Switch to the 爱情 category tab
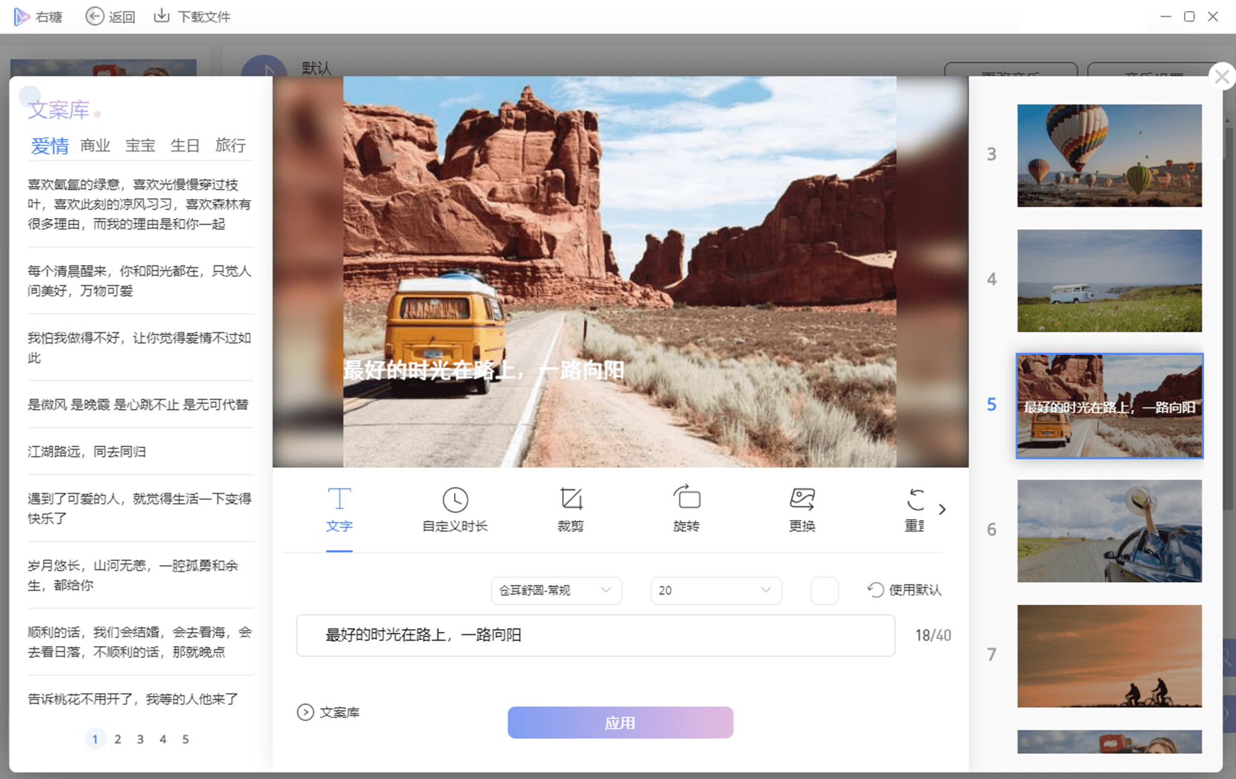This screenshot has width=1236, height=779. (x=49, y=145)
